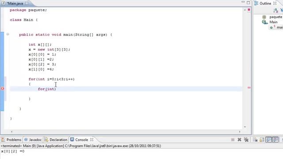This screenshot has height=159, width=283.
Task: Click the 'int x[][];' declaration line
Action: click(x=40, y=45)
